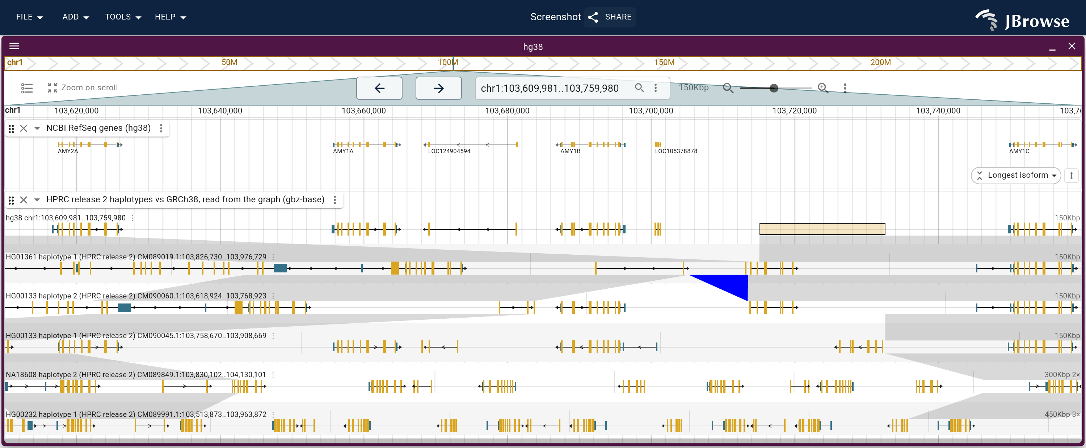Zoom in with the magnifier plus icon
This screenshot has width=1086, height=448.
click(x=823, y=88)
